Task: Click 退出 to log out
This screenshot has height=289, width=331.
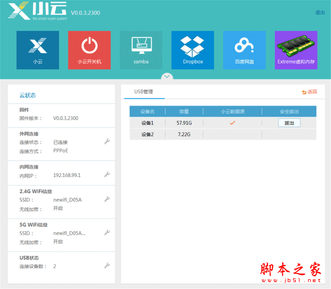Action: click(x=320, y=12)
